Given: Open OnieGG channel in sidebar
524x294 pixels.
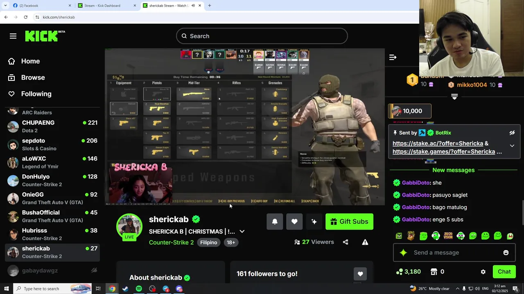Looking at the screenshot, I should coord(52,198).
